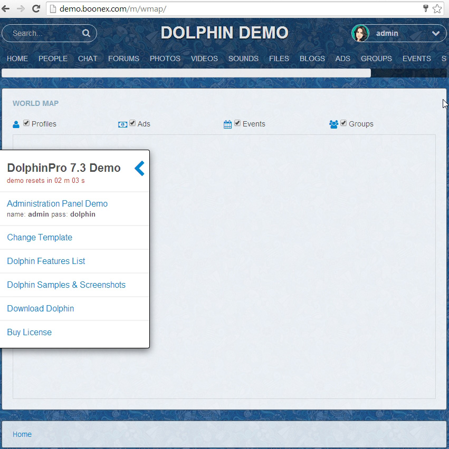Image resolution: width=449 pixels, height=449 pixels.
Task: Go to the FORUMS menu section
Action: (x=123, y=58)
